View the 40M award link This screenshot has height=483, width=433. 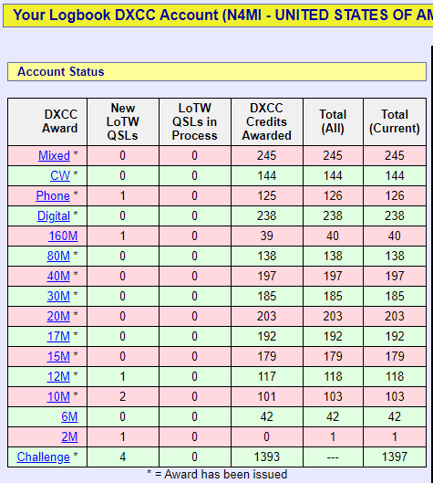(x=58, y=276)
